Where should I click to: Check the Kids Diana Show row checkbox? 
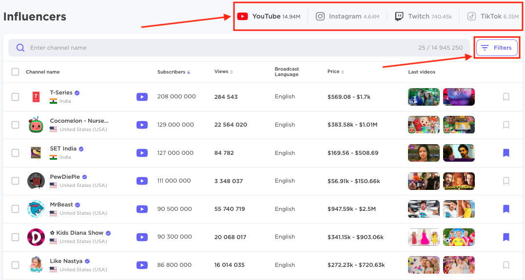coord(16,237)
